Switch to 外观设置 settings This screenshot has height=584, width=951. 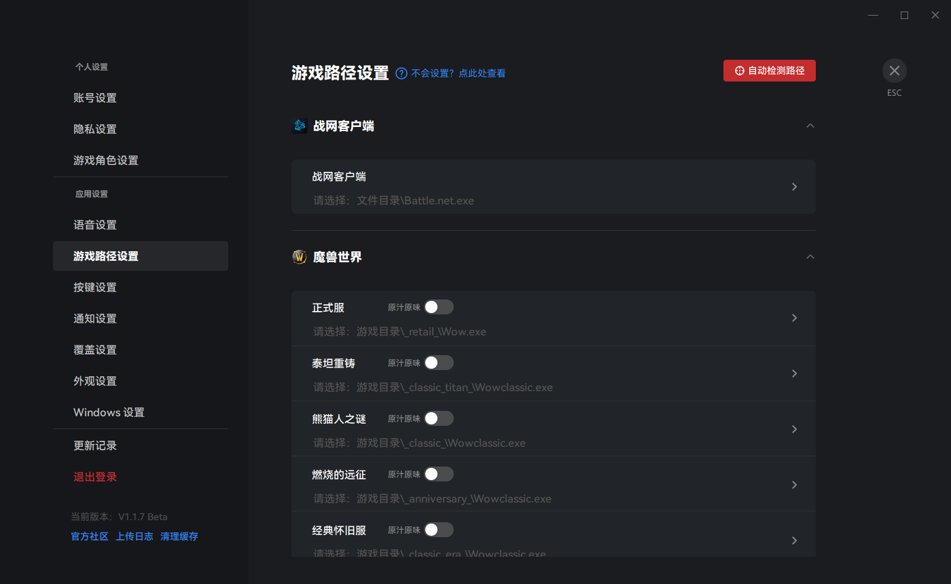click(94, 381)
